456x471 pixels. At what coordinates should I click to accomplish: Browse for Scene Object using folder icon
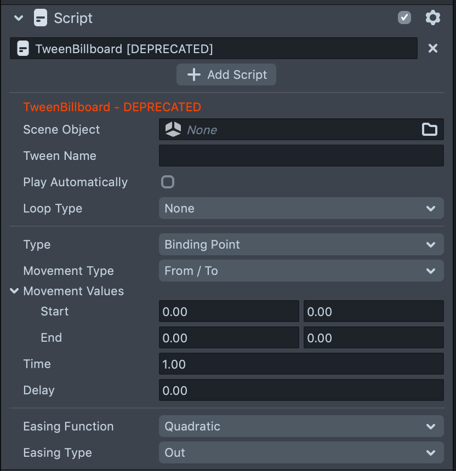tap(430, 130)
